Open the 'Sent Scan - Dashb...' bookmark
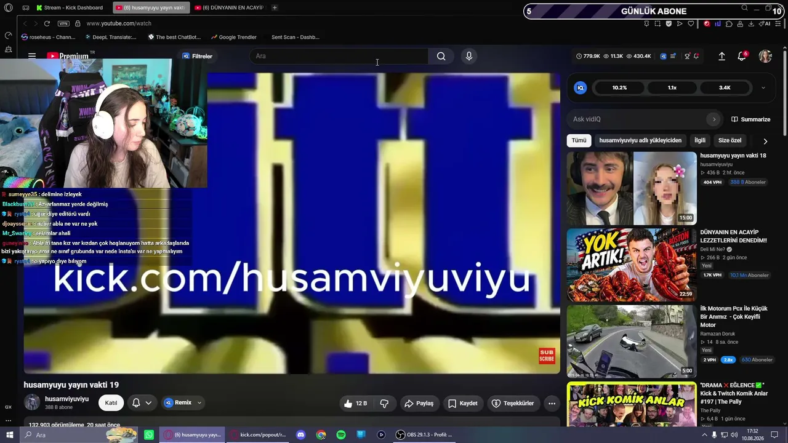The height and width of the screenshot is (443, 788). tap(295, 37)
